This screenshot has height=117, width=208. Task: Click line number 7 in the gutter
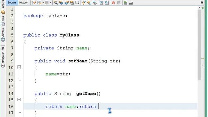[x=12, y=48]
